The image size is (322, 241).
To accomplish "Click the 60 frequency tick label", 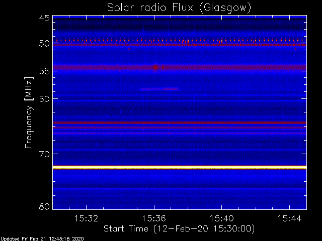I will [44, 99].
